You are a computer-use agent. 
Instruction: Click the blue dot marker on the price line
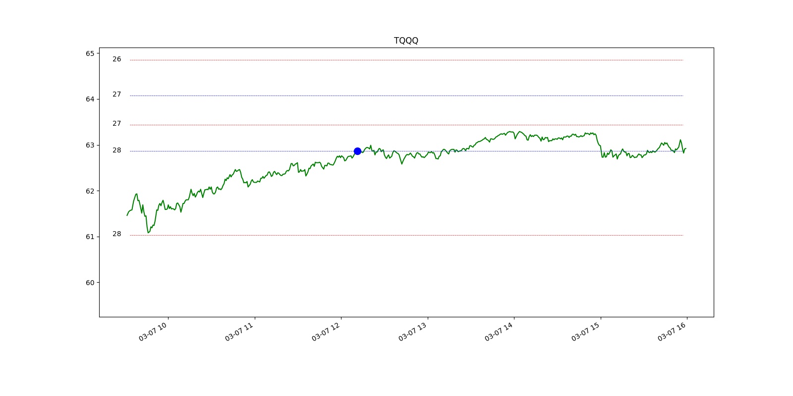(x=357, y=151)
